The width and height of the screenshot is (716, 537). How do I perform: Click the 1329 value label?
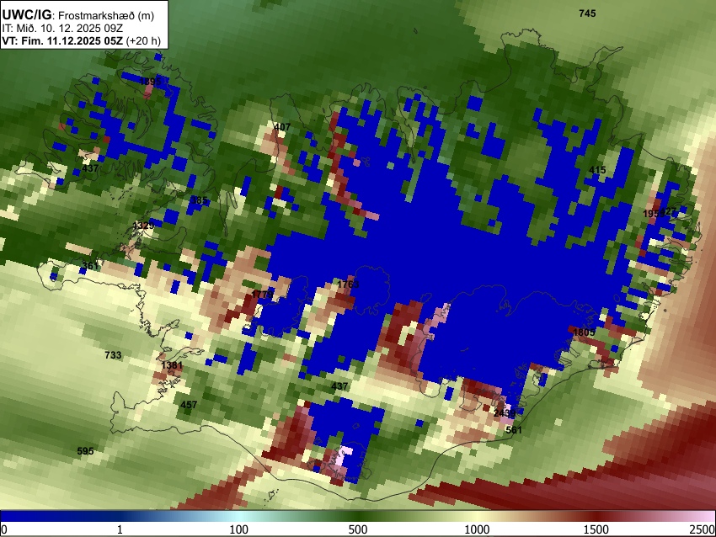click(143, 226)
